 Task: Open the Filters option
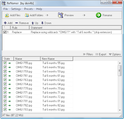tap(88, 54)
